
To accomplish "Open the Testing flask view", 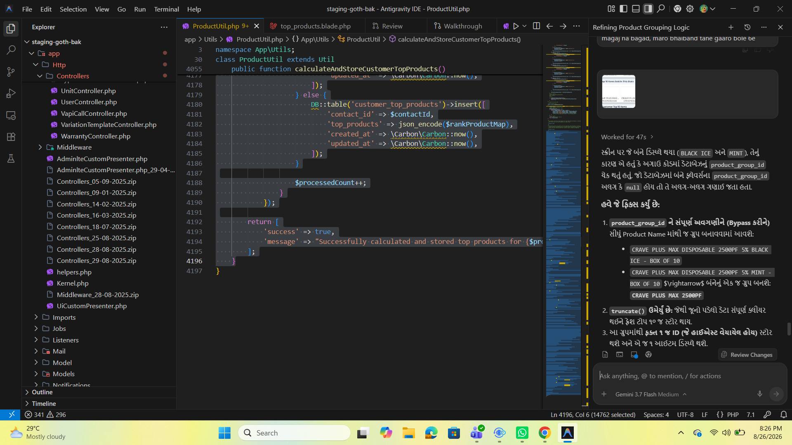I will tap(11, 159).
